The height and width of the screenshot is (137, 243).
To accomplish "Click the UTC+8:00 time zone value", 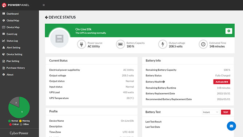I will point(128,132).
